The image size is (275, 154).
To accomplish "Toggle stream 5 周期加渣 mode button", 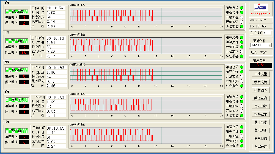I will [x=17, y=130].
